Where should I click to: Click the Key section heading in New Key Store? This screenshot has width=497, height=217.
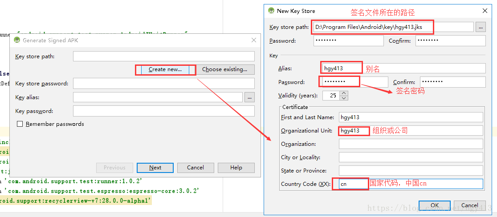coord(273,55)
